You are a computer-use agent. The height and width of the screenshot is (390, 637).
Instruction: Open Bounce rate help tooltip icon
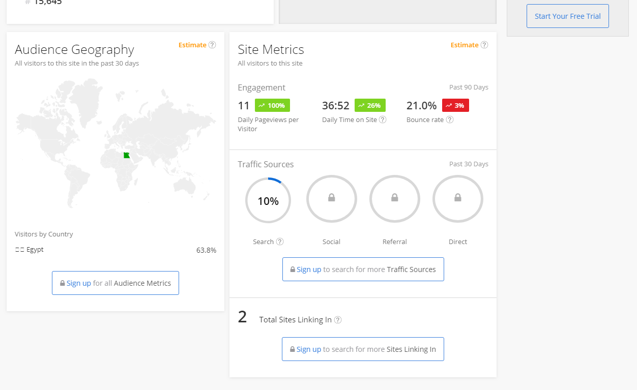click(x=450, y=120)
